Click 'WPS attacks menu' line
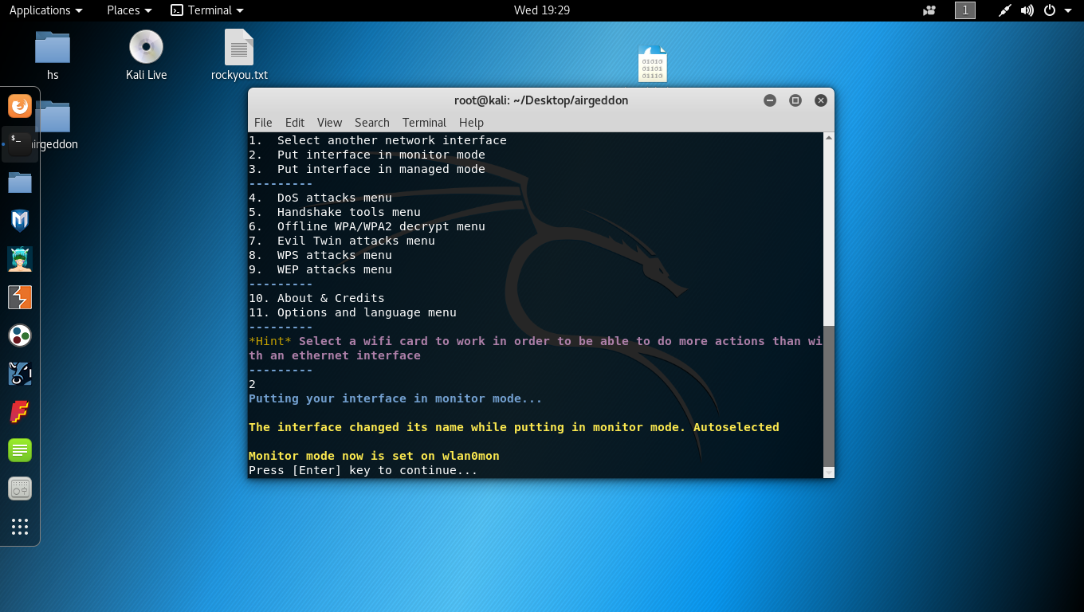This screenshot has width=1084, height=612. click(x=320, y=255)
